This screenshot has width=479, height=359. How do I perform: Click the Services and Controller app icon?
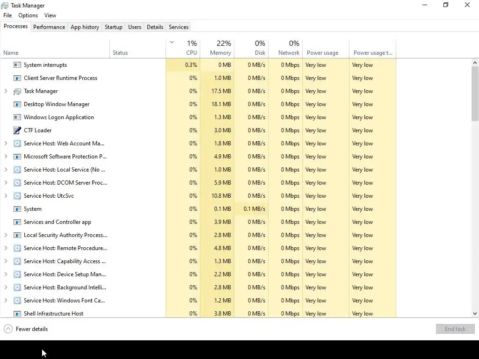point(17,222)
